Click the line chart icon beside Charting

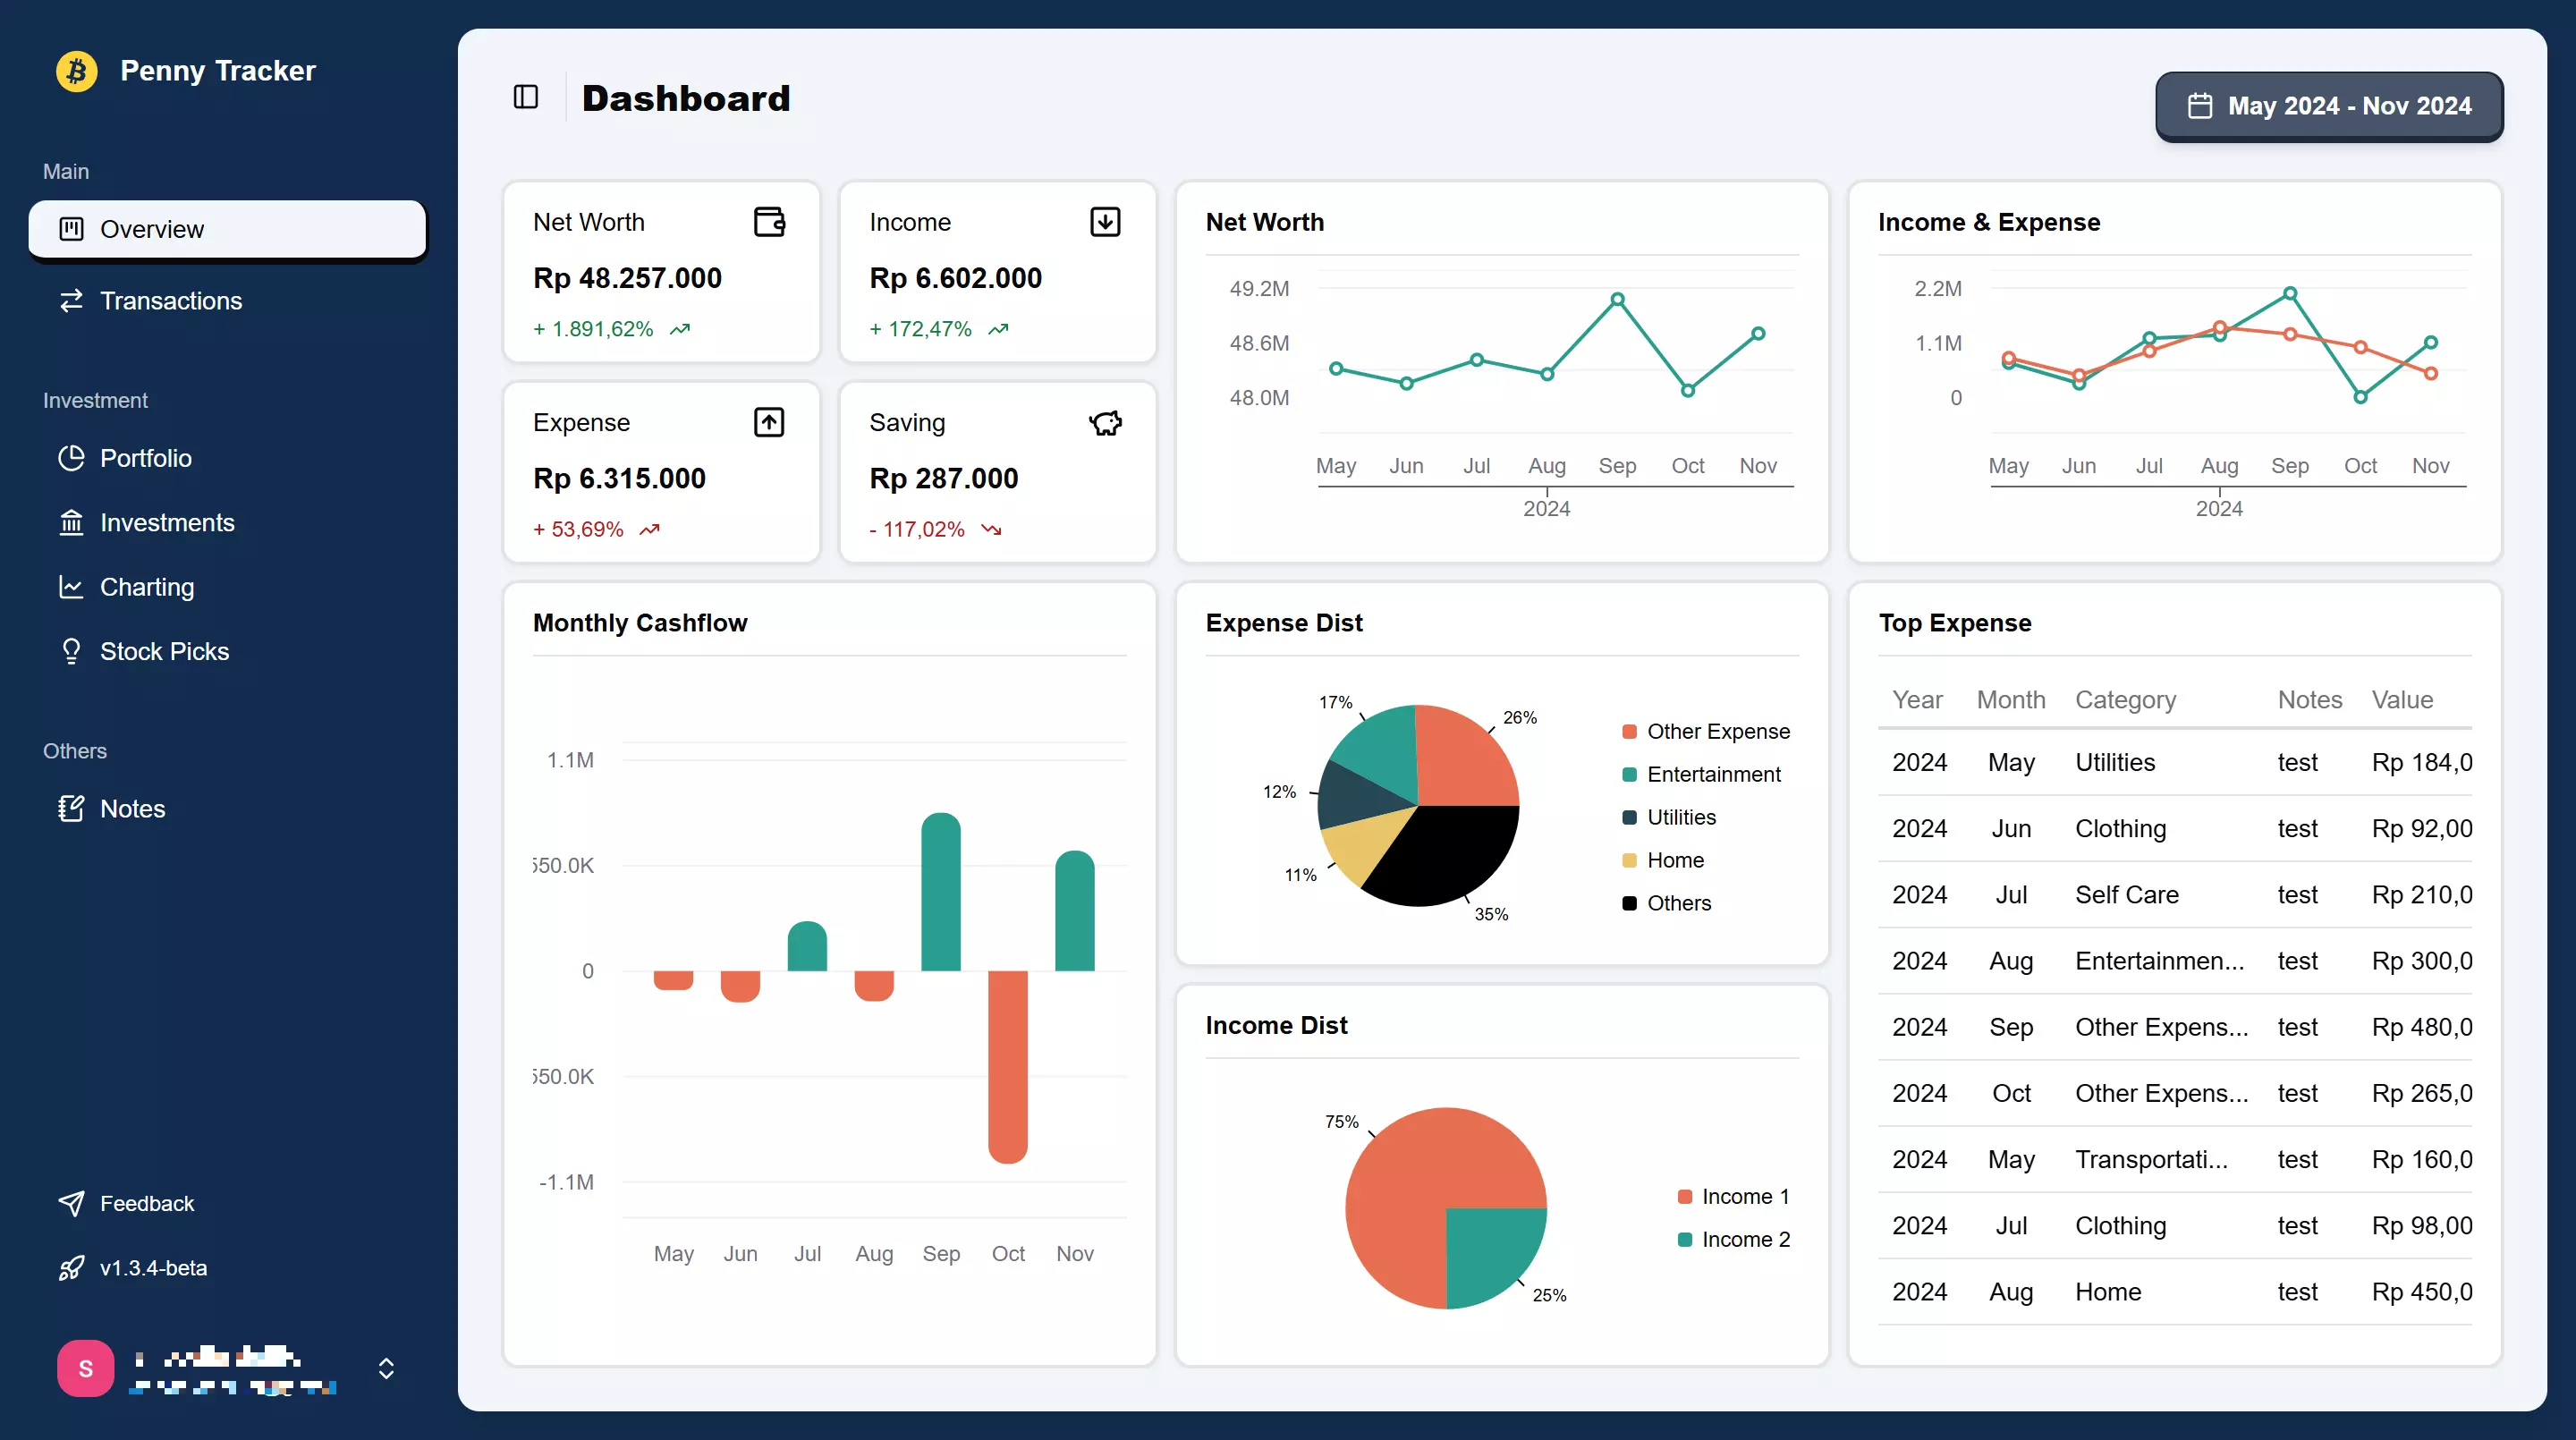[71, 587]
